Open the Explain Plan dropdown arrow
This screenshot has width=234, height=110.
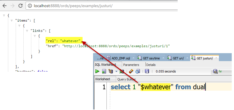pos(116,71)
